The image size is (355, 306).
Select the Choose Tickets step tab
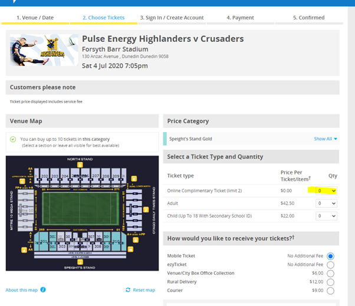(x=103, y=18)
